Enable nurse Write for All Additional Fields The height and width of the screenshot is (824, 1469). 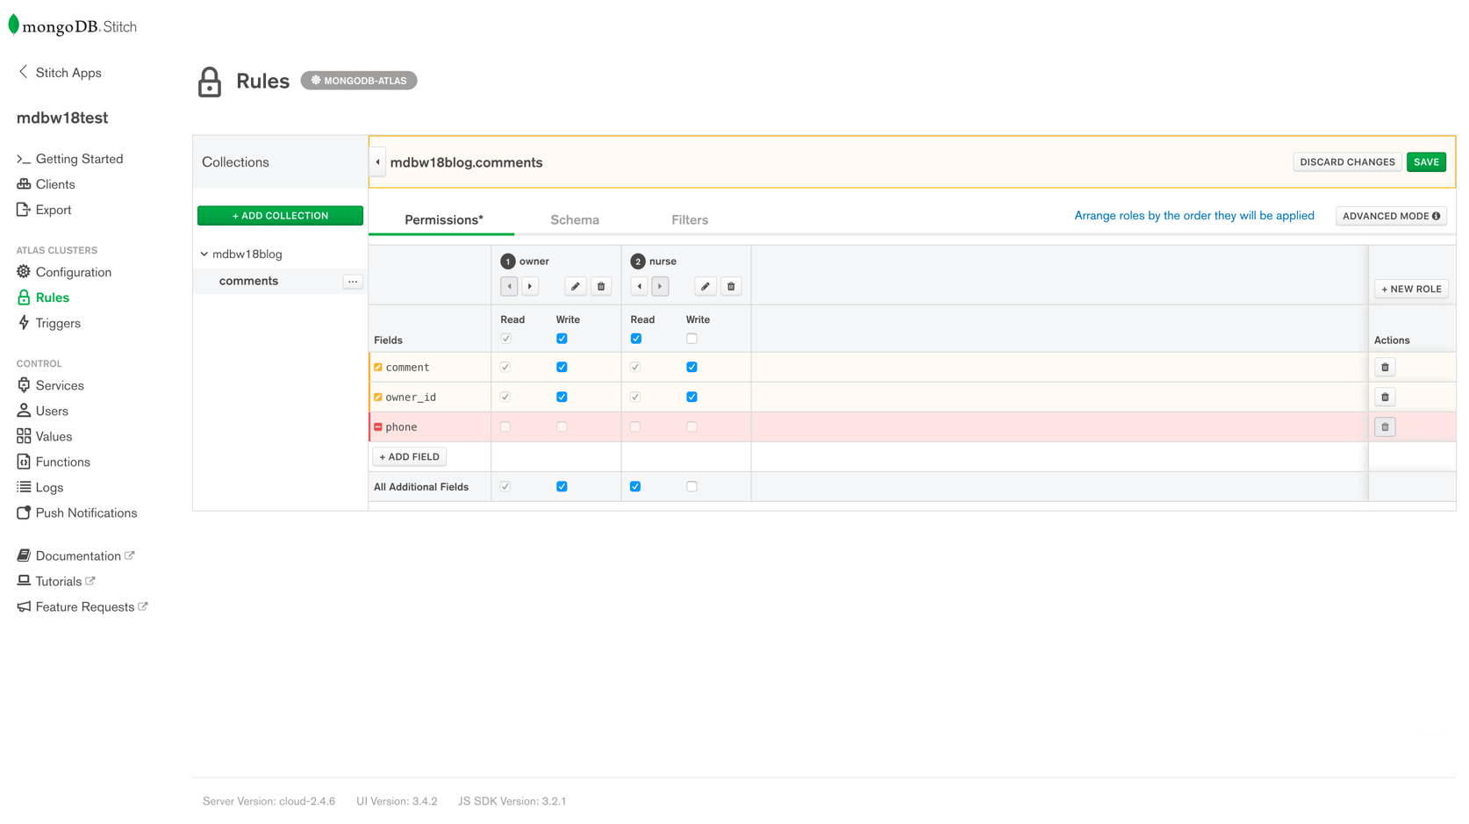tap(692, 487)
